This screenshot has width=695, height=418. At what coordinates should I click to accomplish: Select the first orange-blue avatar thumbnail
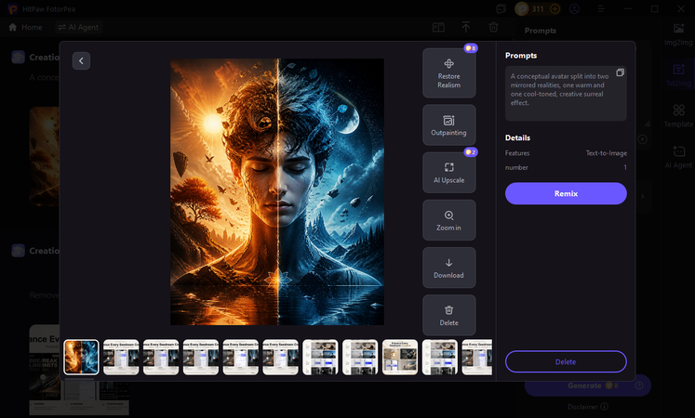click(81, 358)
